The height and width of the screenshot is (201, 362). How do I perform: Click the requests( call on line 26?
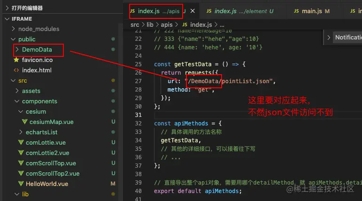pos(201,72)
